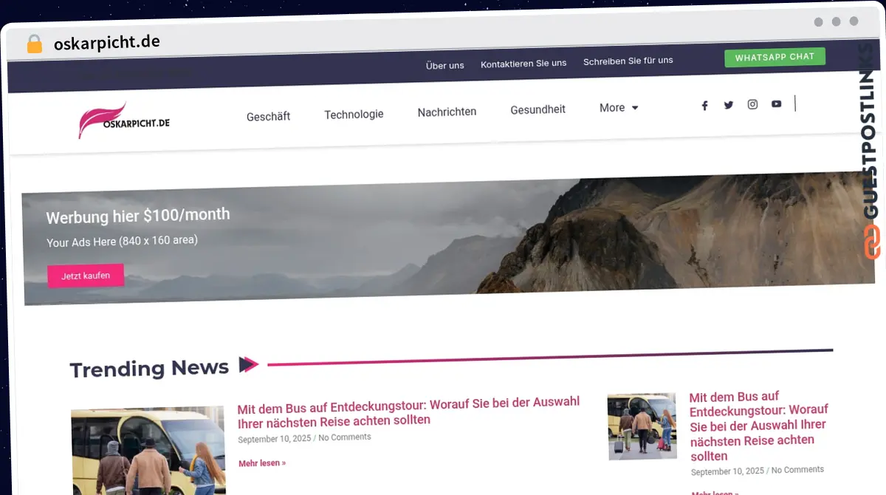Click the padlock icon beside oskarpicht.de
This screenshot has width=886, height=495.
point(35,44)
